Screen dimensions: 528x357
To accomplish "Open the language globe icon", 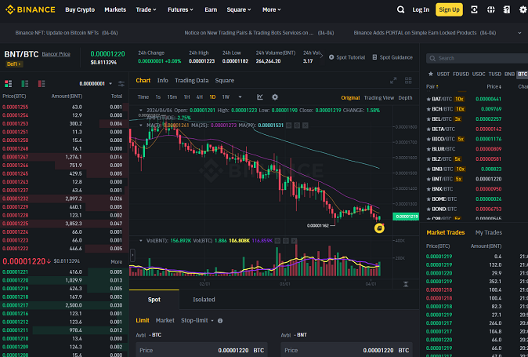I will pyautogui.click(x=490, y=9).
